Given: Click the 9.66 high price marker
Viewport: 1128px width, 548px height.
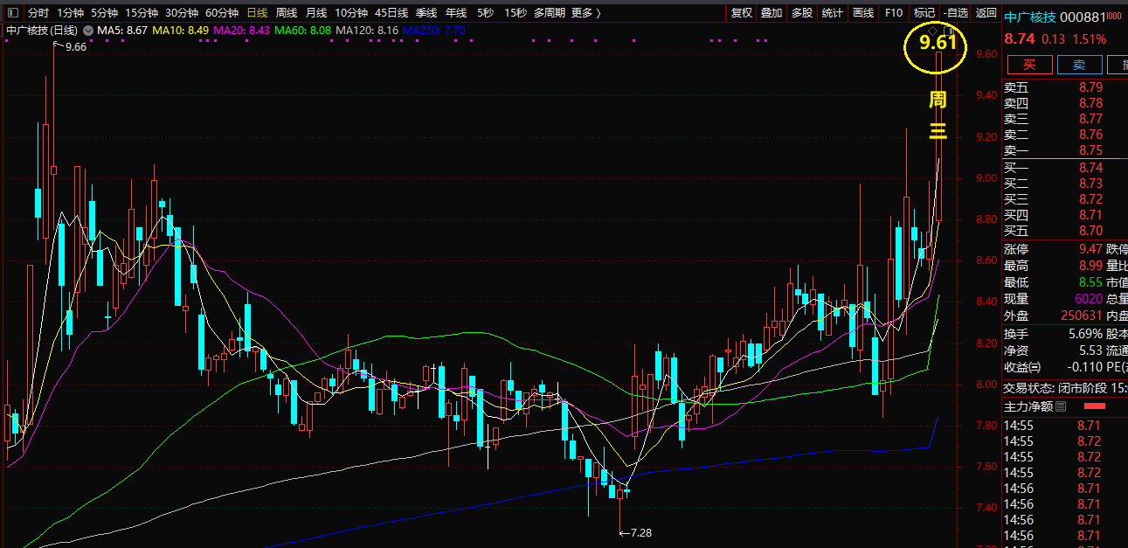Looking at the screenshot, I should click(x=76, y=47).
